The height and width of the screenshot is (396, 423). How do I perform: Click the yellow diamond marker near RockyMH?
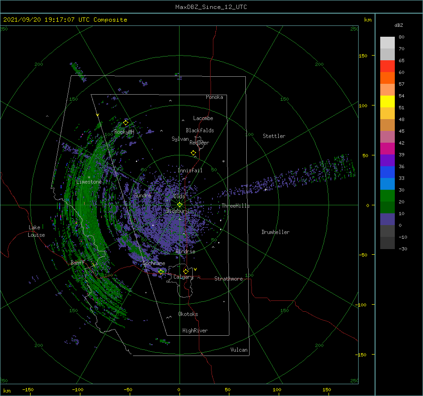tap(125, 123)
